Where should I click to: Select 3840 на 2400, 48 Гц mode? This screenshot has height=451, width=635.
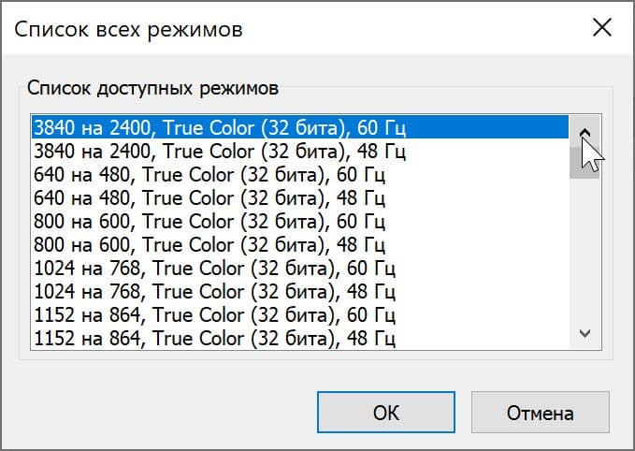tap(219, 150)
